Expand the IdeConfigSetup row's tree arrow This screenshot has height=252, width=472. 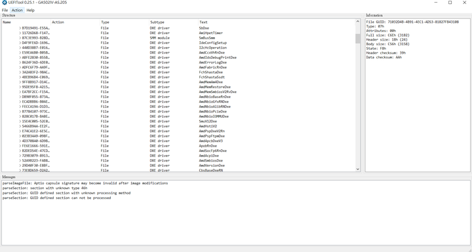[x=20, y=43]
